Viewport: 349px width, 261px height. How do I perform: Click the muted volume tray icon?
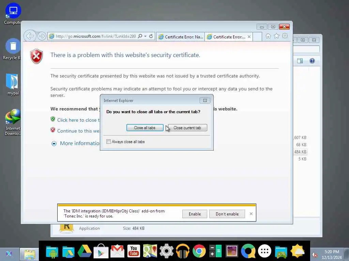314,255
